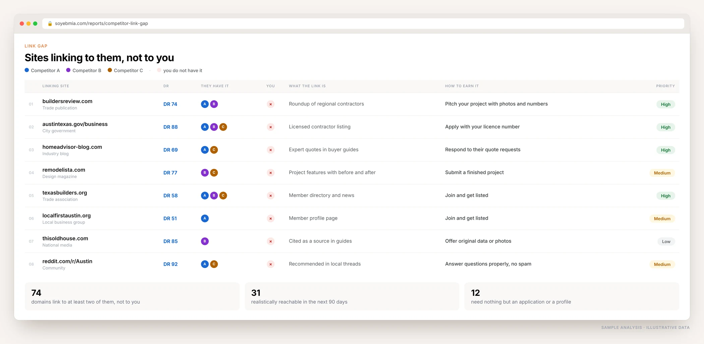Click the DR 92 value
Viewport: 704px width, 344px height.
[x=171, y=264]
